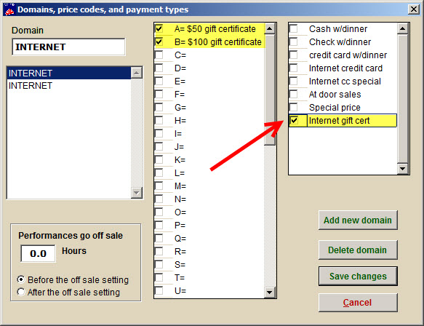The width and height of the screenshot is (424, 326).
Task: Click down arrow of price codes scrollbar
Action: (x=270, y=293)
